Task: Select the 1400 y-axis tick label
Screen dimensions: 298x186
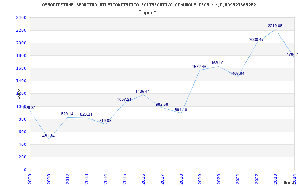Action: 21,81
